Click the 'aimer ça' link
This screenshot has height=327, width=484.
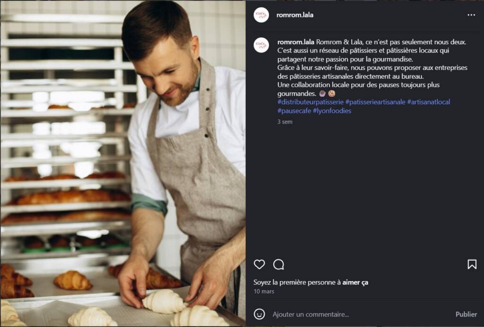[x=355, y=282]
